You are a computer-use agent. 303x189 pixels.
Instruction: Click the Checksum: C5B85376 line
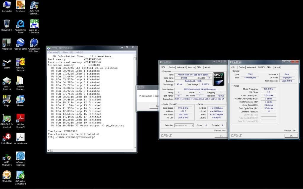(x=62, y=131)
